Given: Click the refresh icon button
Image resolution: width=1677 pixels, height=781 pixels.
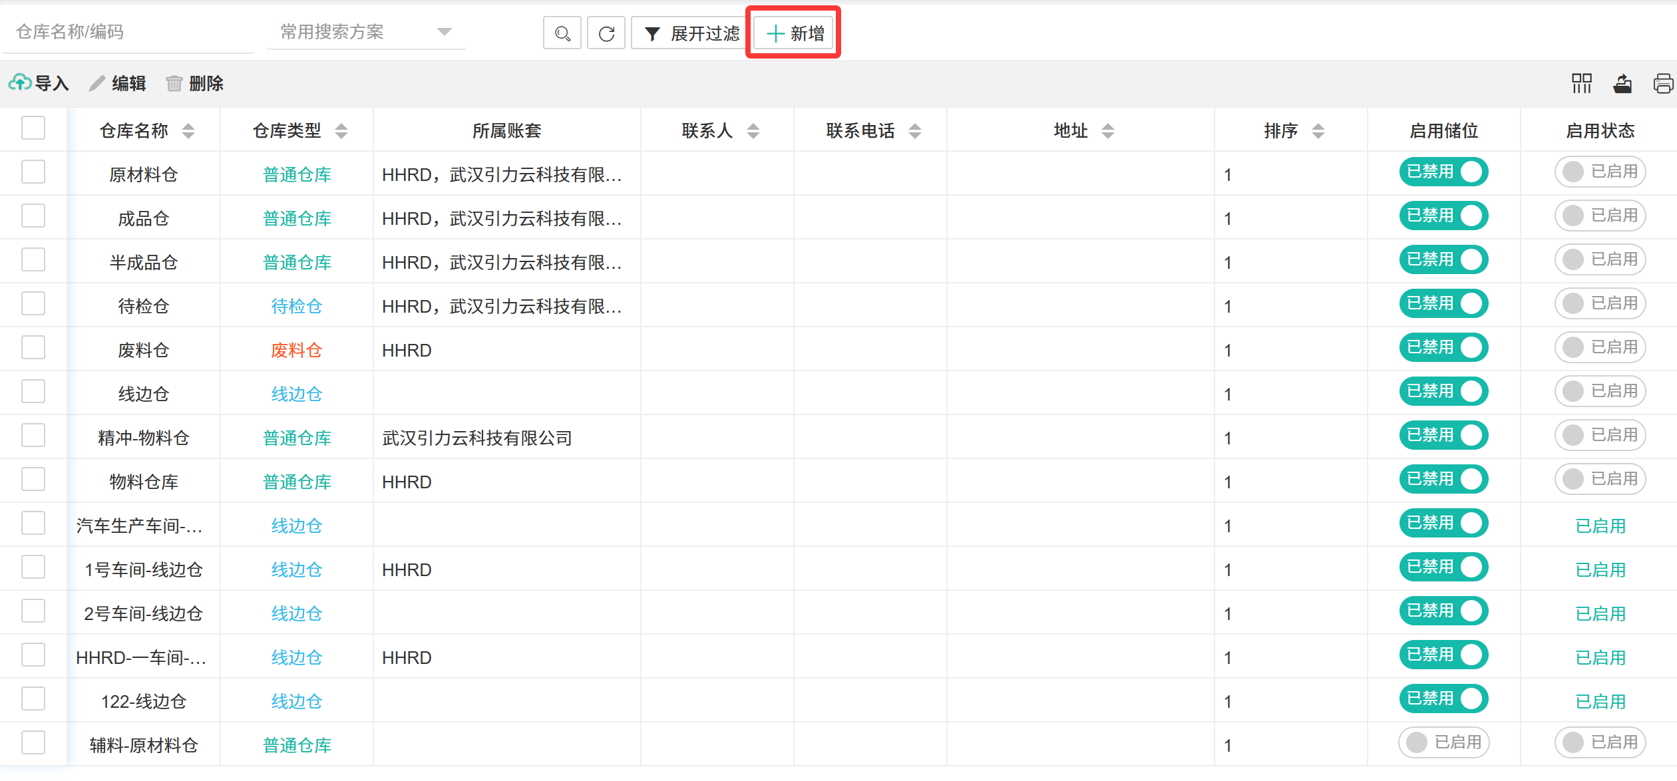Looking at the screenshot, I should [x=606, y=33].
